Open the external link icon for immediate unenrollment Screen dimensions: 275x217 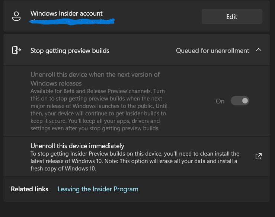pyautogui.click(x=259, y=156)
